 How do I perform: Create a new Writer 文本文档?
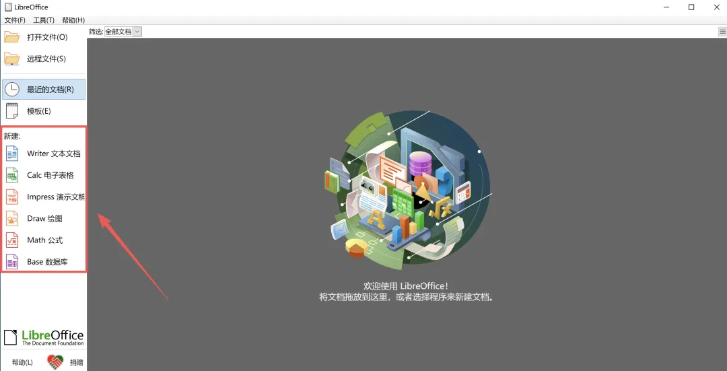coord(44,154)
